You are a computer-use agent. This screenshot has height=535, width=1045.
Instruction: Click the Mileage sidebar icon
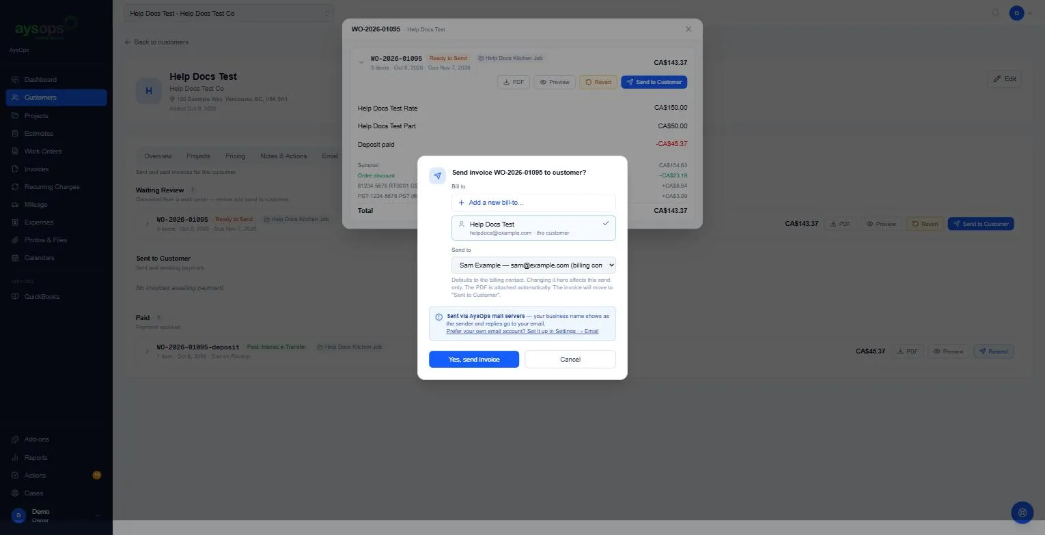(x=15, y=205)
